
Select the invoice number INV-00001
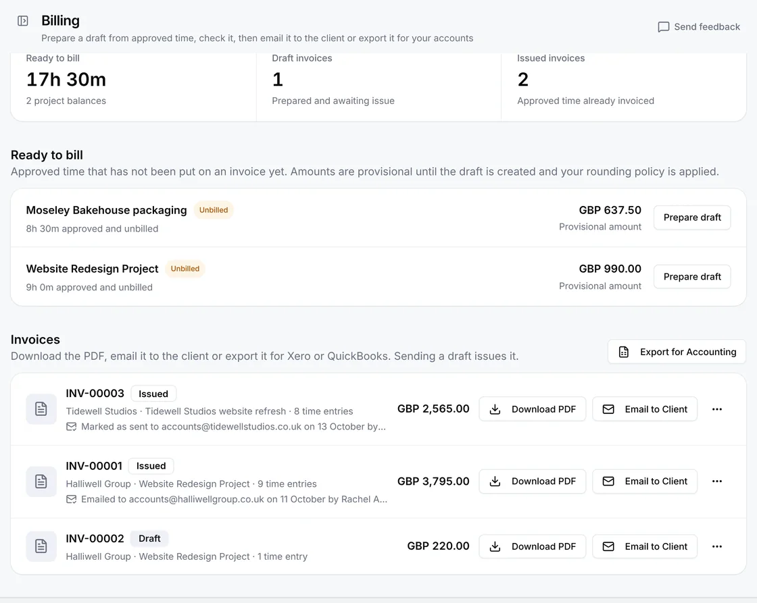tap(94, 466)
